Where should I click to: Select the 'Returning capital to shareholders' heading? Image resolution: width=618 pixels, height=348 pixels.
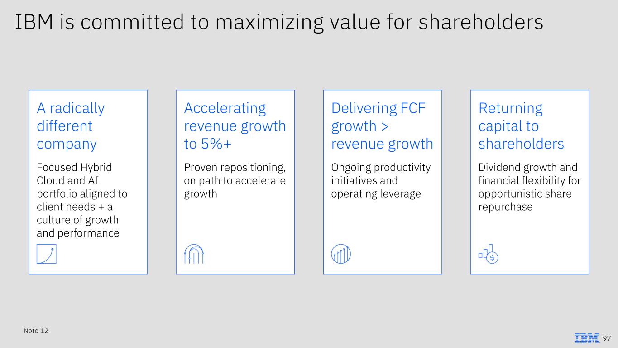pyautogui.click(x=521, y=126)
